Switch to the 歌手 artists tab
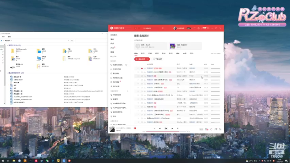Screen dimensions: 290x163 [x=143, y=53]
